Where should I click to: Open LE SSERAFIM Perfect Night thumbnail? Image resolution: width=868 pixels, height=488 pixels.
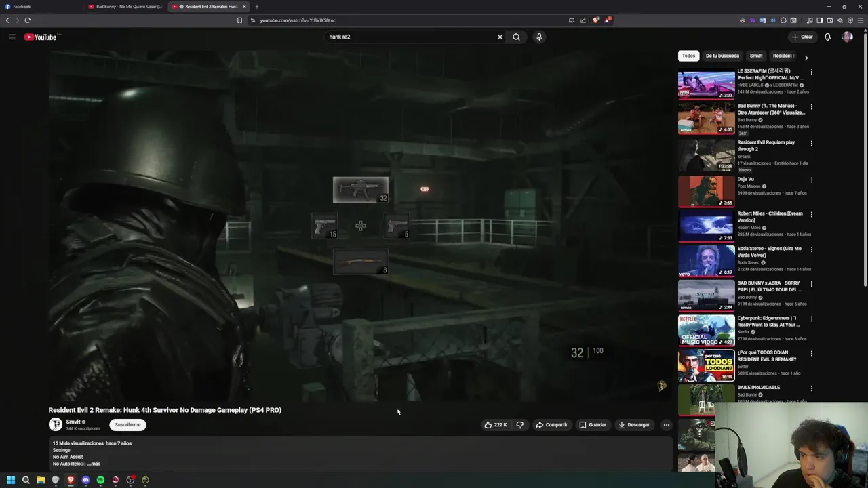[x=706, y=83]
